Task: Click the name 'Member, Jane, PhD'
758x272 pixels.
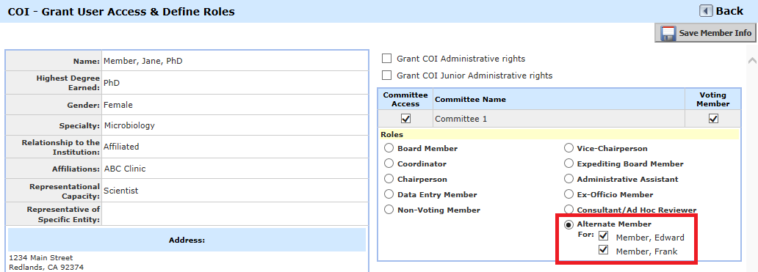Action: tap(142, 62)
